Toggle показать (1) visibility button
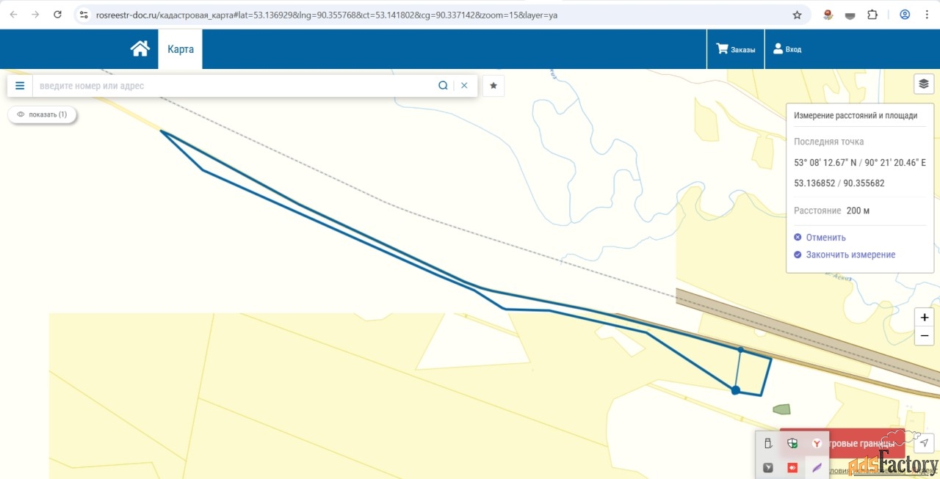 coord(42,114)
